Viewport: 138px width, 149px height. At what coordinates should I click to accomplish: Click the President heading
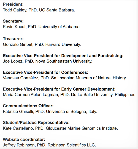tap(13, 4)
